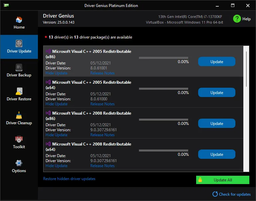Click progress bar of 2008 Redistributable (x64)
Screen dimensions: 256x201
coord(164,151)
